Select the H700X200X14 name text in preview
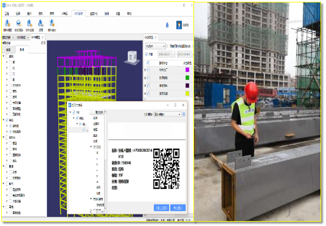 pyautogui.click(x=142, y=150)
